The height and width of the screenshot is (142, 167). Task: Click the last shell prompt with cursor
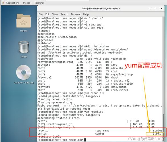[62, 140]
